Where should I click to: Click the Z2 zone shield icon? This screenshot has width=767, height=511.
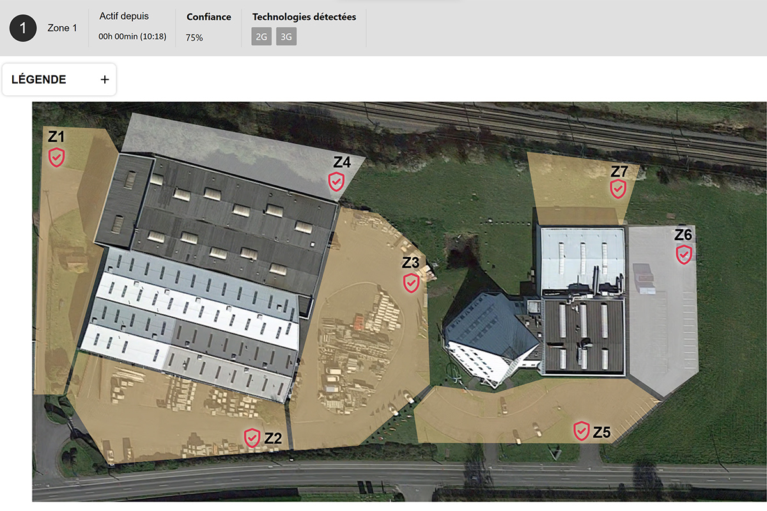click(x=252, y=438)
